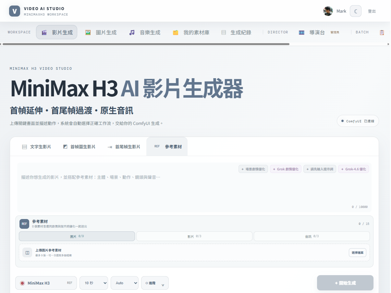This screenshot has height=293, width=391.
Task: Click the clipboard icon after the BATCH label
Action: [382, 32]
